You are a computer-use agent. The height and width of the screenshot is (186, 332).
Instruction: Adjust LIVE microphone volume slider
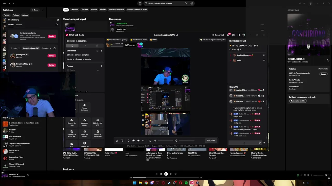(187, 141)
